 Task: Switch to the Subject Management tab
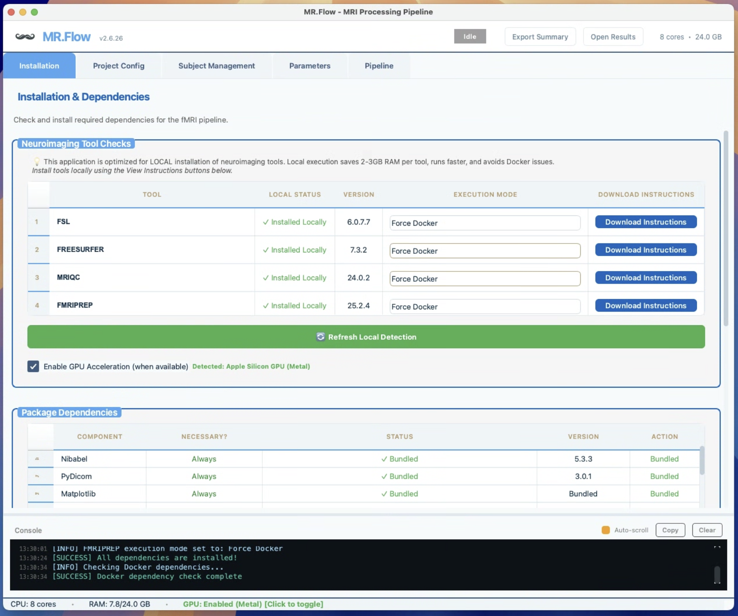(x=216, y=65)
